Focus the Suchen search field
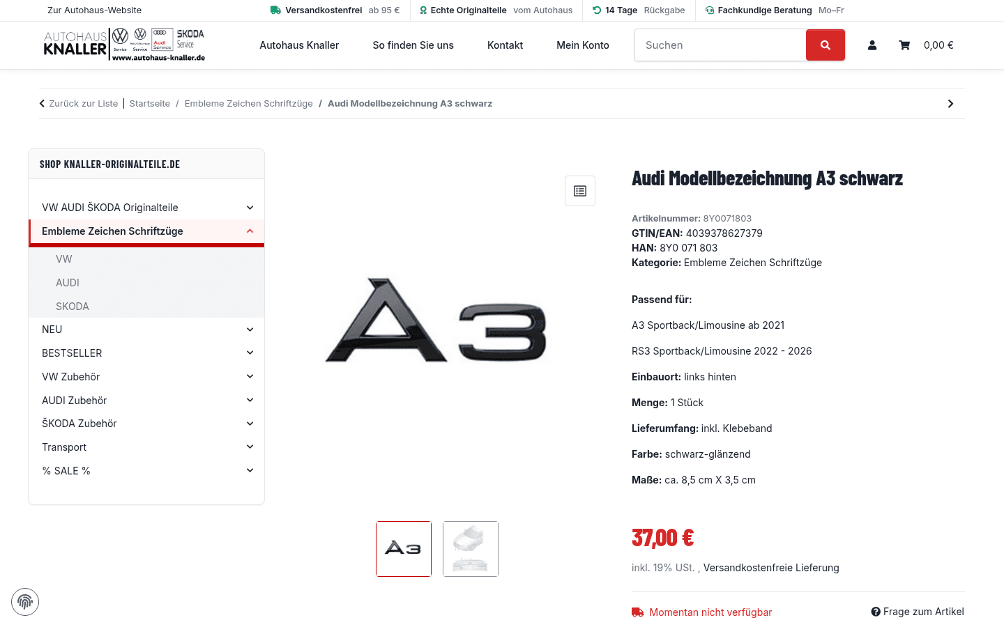This screenshot has height=627, width=1004. click(720, 45)
